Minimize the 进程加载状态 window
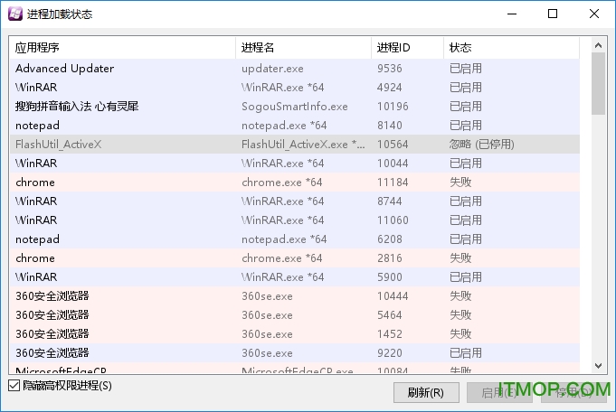The width and height of the screenshot is (616, 412). [x=511, y=14]
